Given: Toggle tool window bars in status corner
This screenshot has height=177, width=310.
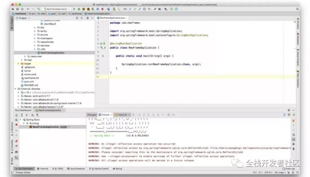Looking at the screenshot, I should pos(12,172).
